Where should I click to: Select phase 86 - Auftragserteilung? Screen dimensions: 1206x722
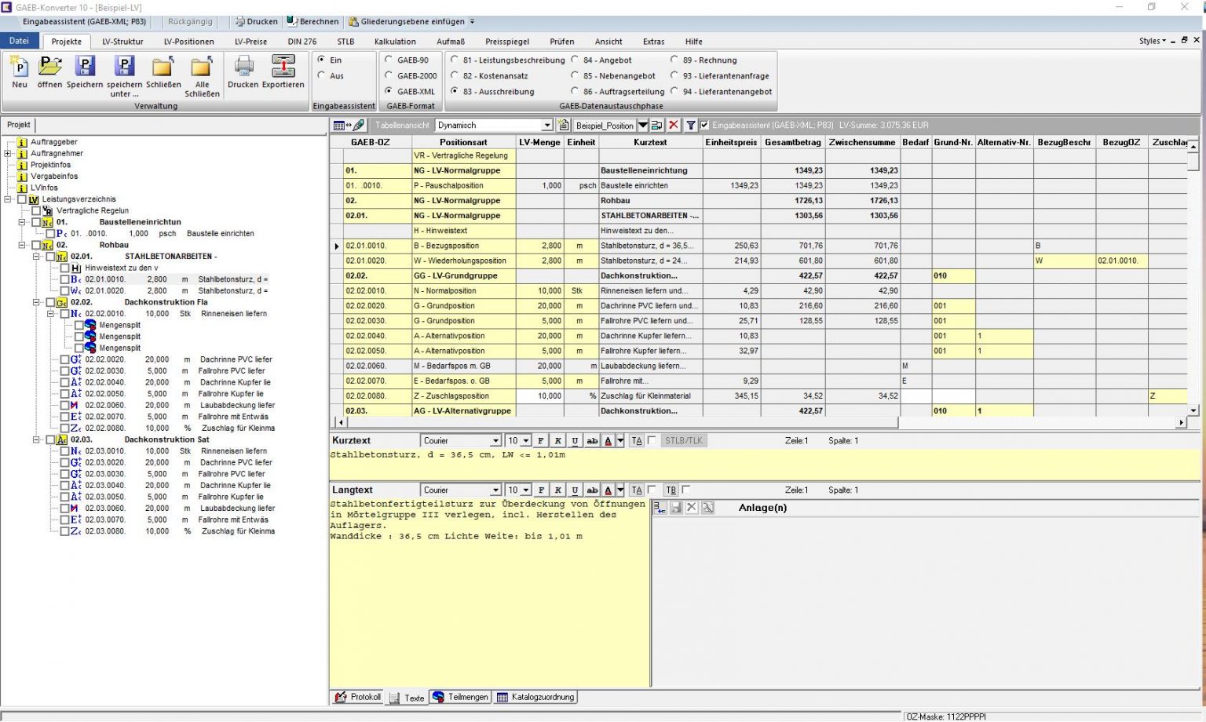click(576, 92)
